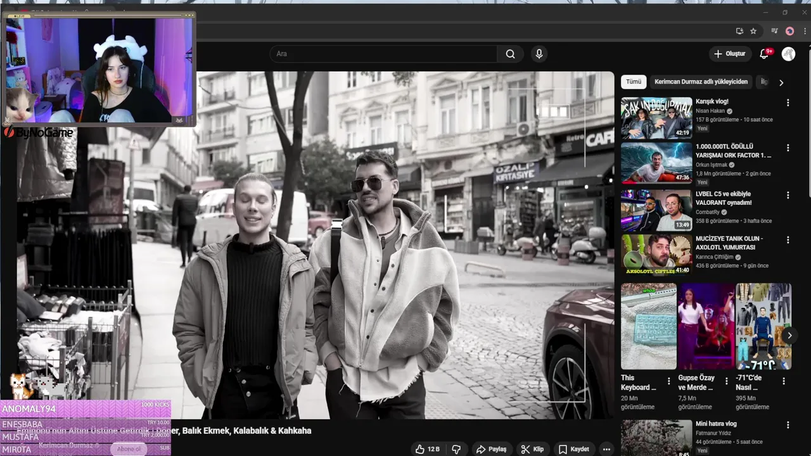Create a clip with Klip button
Image resolution: width=811 pixels, height=456 pixels.
coord(533,449)
